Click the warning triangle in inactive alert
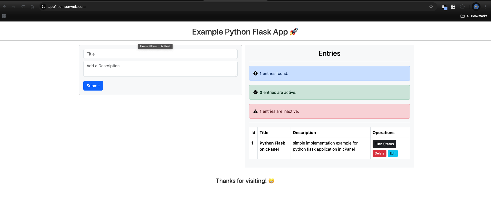 (255, 111)
